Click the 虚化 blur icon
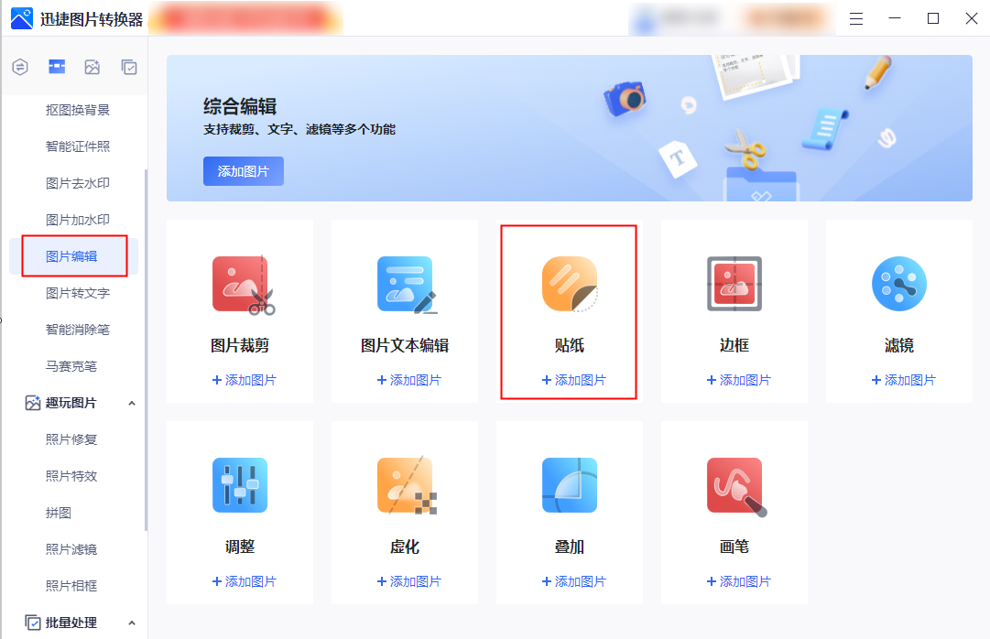This screenshot has width=990, height=639. pyautogui.click(x=405, y=485)
